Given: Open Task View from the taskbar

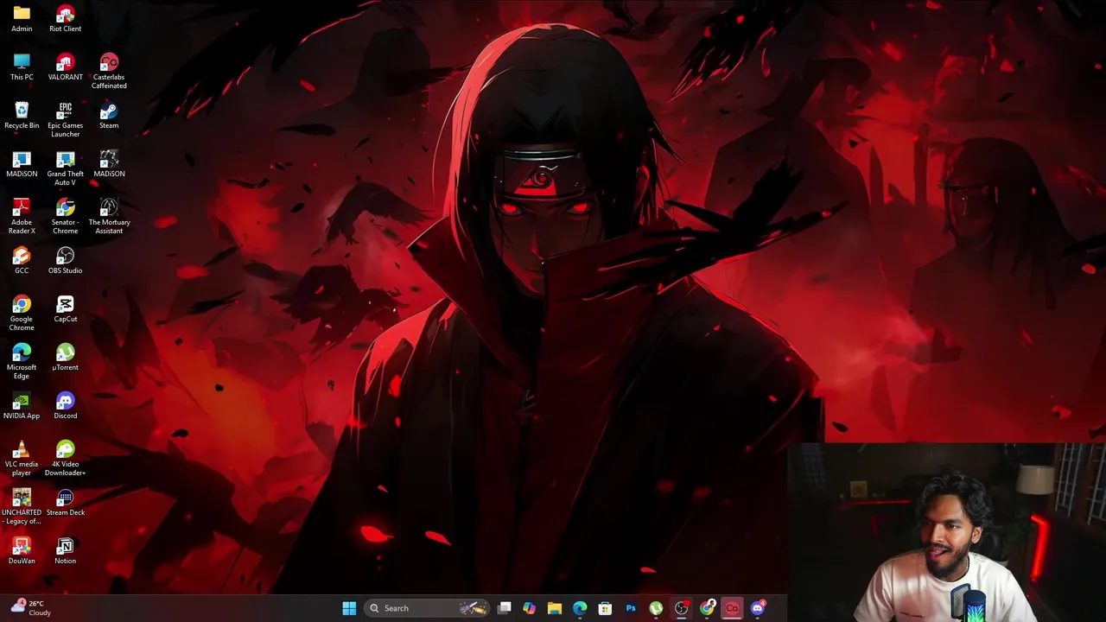Looking at the screenshot, I should (505, 608).
